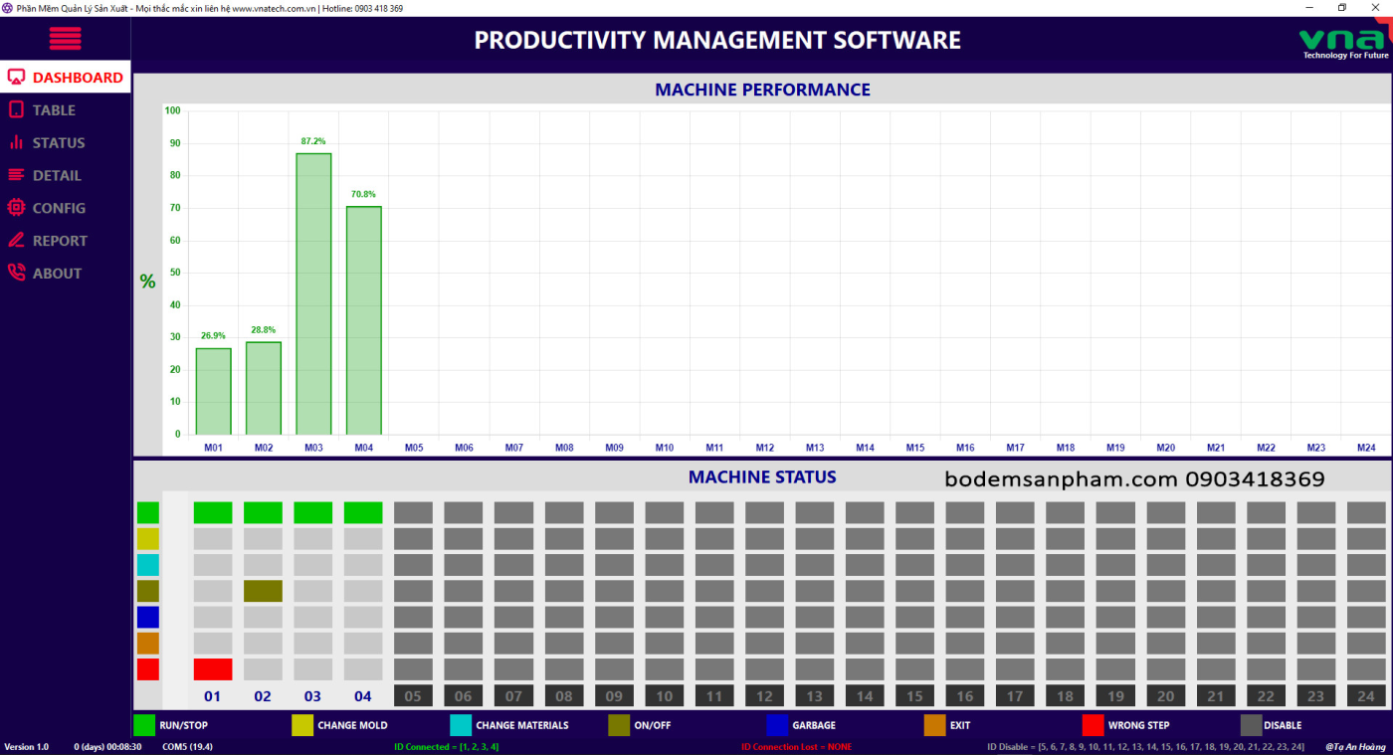Click the WRONG STEP legend swatch
The height and width of the screenshot is (755, 1393).
coord(1093,725)
